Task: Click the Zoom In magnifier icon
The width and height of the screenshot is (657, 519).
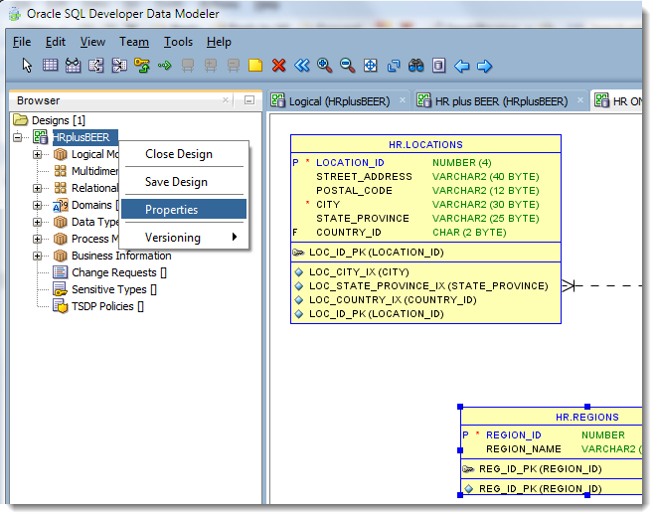Action: coord(324,66)
